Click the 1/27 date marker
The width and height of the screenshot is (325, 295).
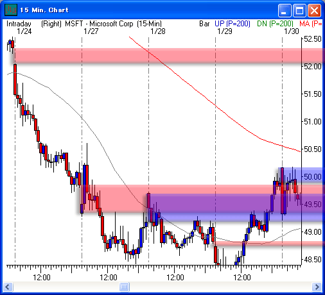coord(91,31)
